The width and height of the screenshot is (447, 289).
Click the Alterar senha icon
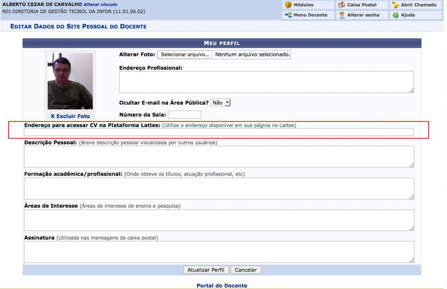click(x=342, y=15)
